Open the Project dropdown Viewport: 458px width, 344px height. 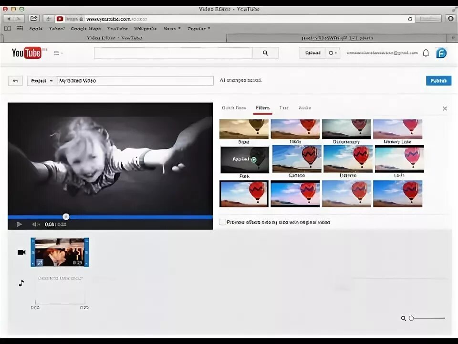point(42,81)
